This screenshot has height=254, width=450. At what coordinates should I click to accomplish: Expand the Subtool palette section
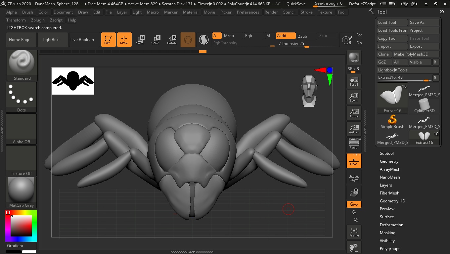click(x=386, y=153)
